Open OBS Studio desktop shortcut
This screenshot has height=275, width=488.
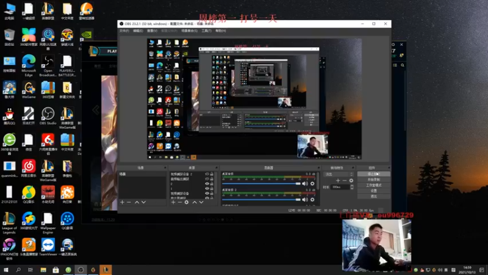[x=48, y=116]
